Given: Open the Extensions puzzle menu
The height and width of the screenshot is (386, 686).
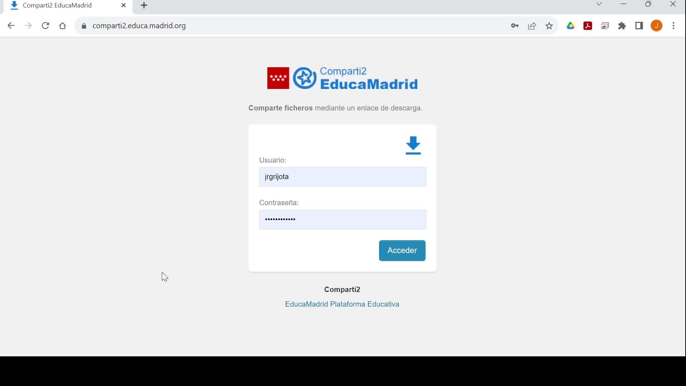Looking at the screenshot, I should click(622, 26).
